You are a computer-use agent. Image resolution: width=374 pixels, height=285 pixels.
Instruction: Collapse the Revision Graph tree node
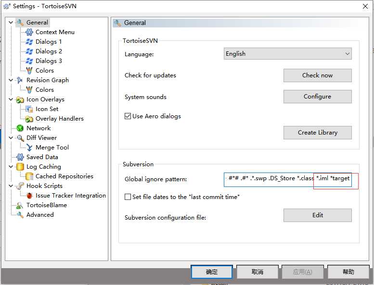(x=11, y=80)
